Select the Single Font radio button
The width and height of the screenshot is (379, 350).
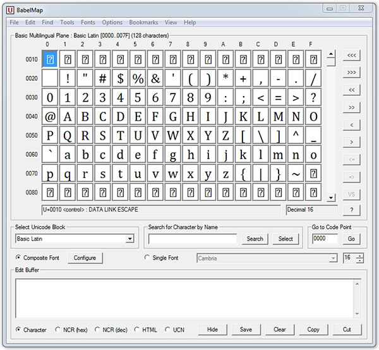pyautogui.click(x=148, y=258)
